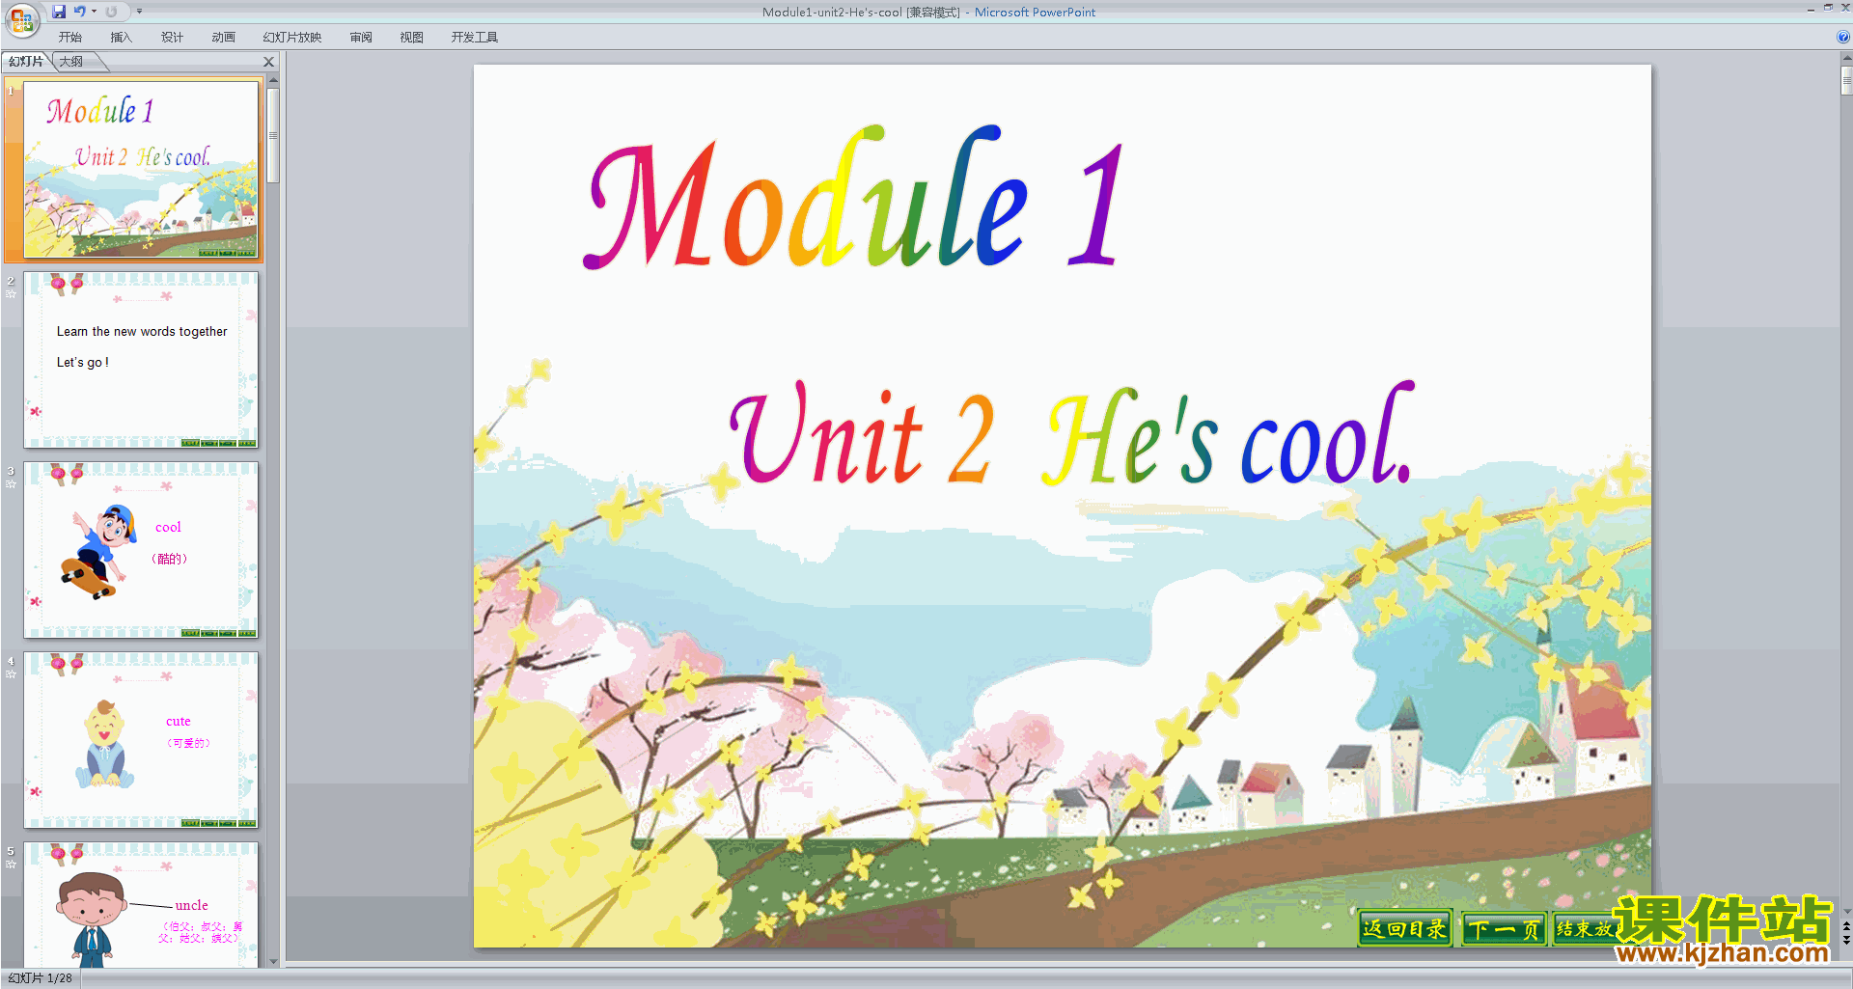
Task: Restore down the PowerPoint window
Action: [x=1828, y=8]
